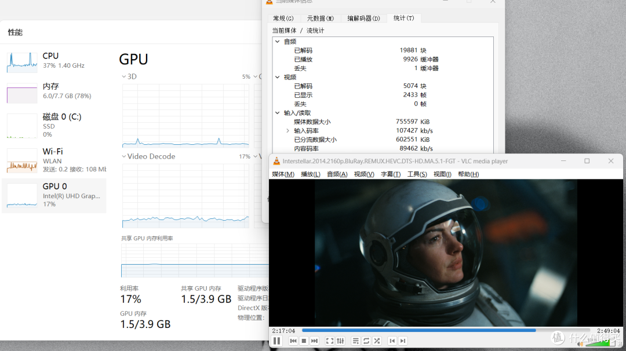Select CPU in Task Manager performance list

pyautogui.click(x=54, y=61)
